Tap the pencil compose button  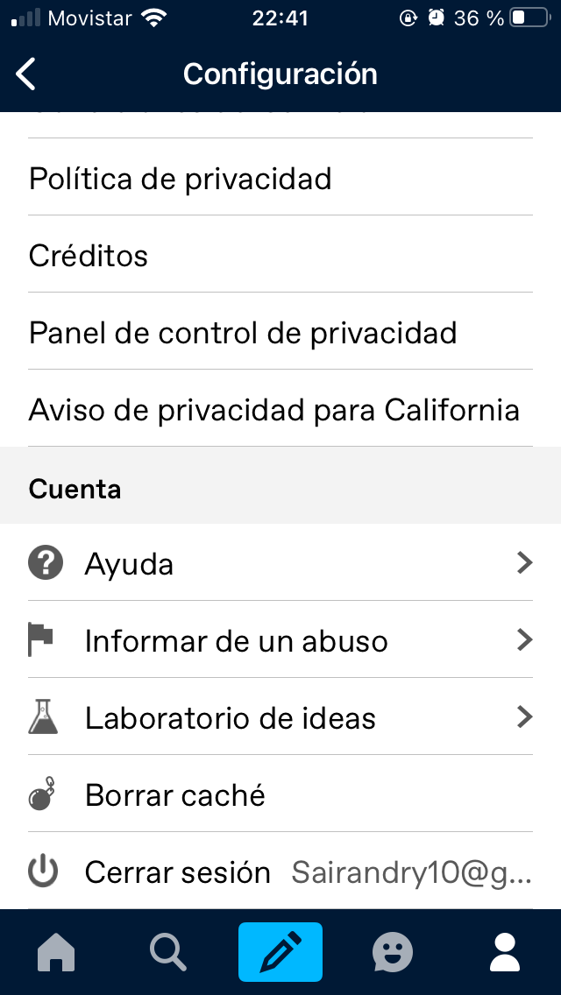pyautogui.click(x=280, y=951)
